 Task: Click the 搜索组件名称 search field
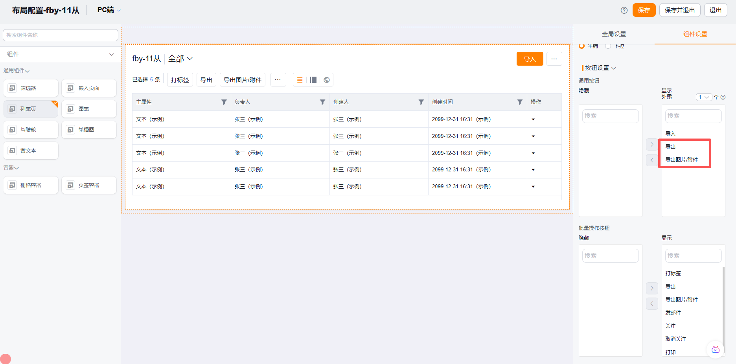point(61,35)
